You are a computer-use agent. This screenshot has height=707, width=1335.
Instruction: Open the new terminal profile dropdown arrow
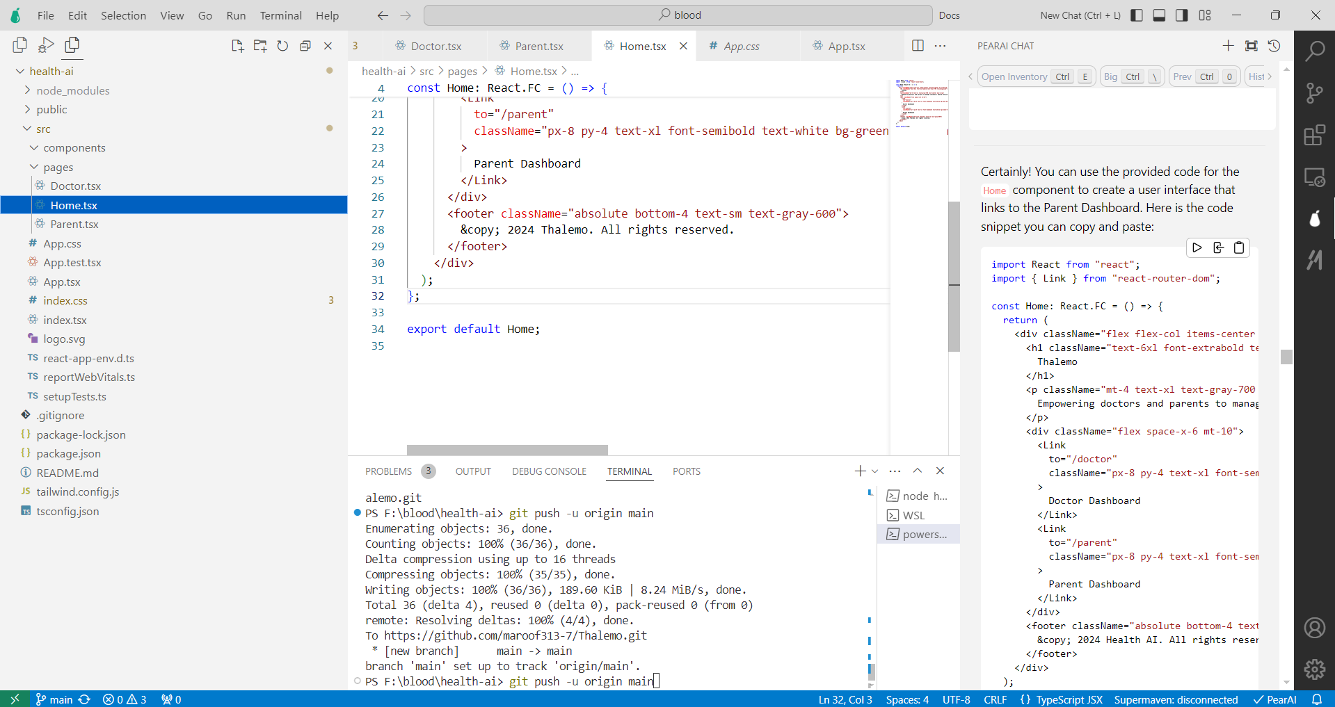tap(875, 471)
